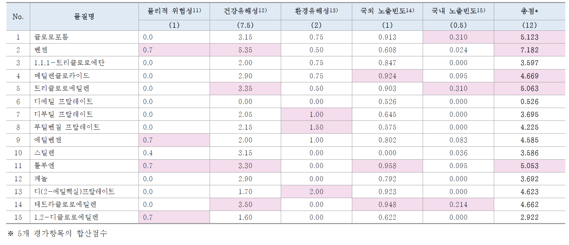Click the substance name 메틸렌클로라이드

point(62,76)
